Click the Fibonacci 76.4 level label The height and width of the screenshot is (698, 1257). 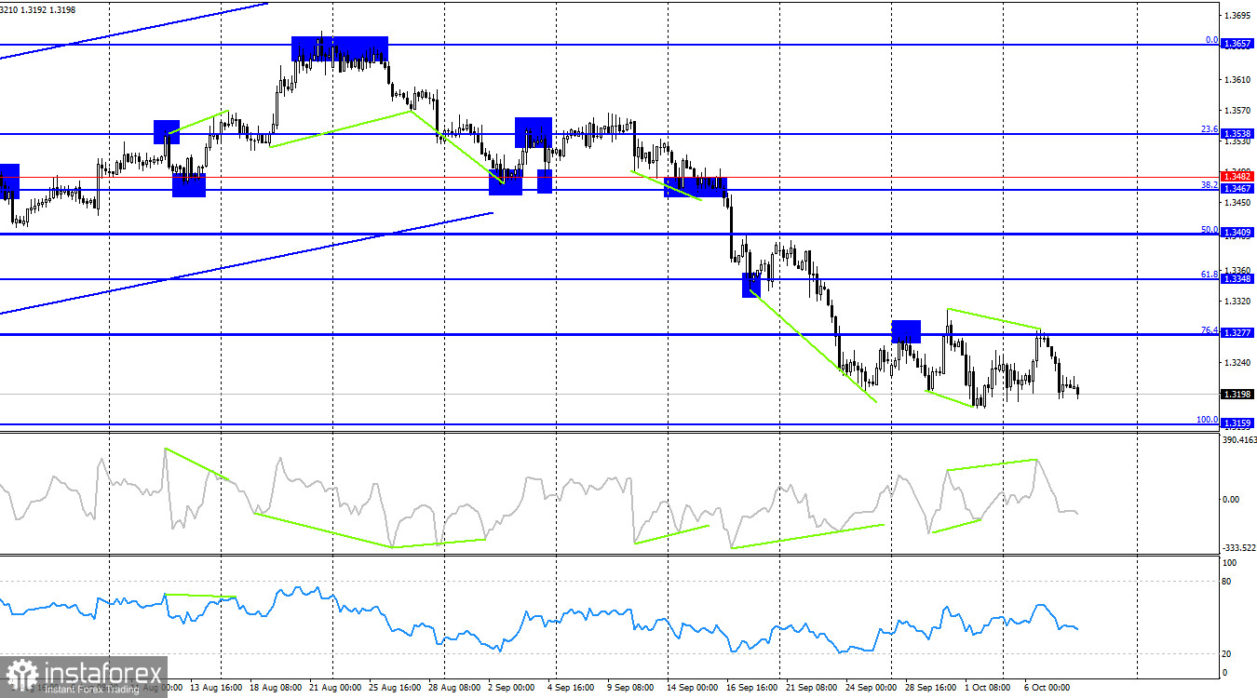point(1210,329)
